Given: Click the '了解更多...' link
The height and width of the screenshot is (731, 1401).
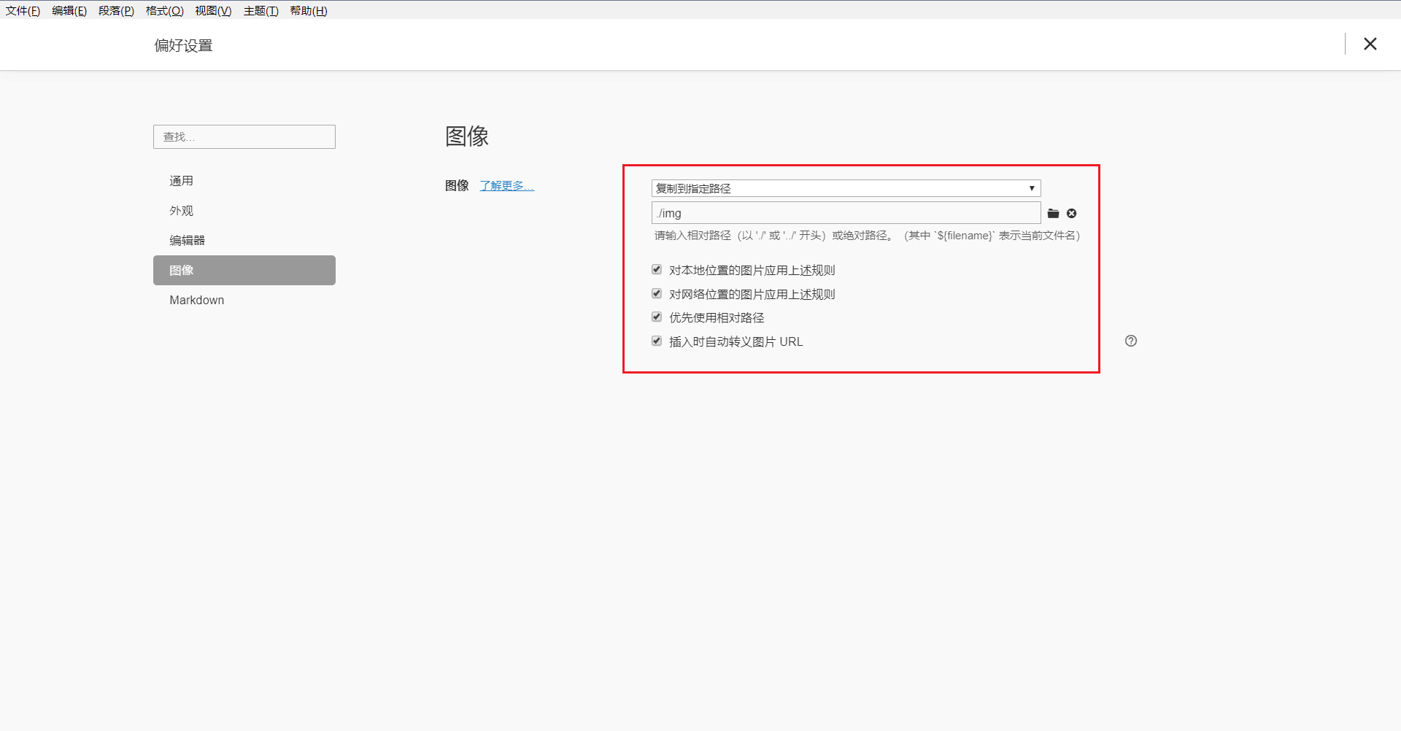Looking at the screenshot, I should pyautogui.click(x=506, y=186).
